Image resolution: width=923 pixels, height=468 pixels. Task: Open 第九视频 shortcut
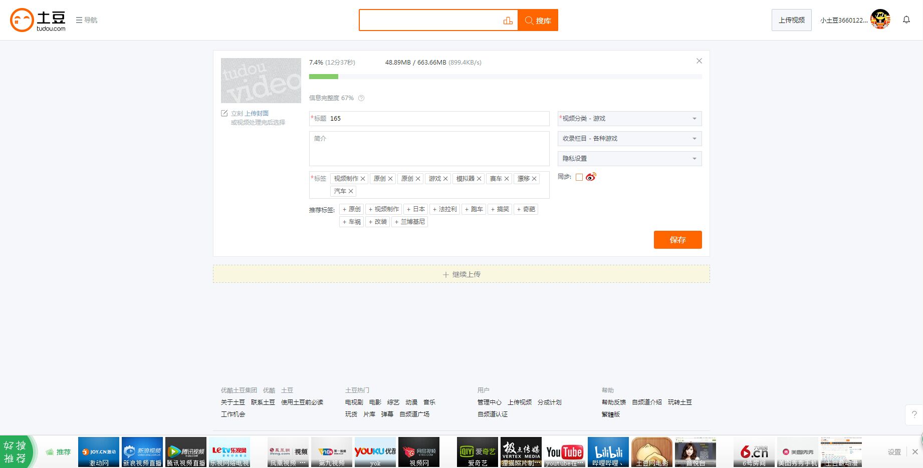[x=332, y=452]
